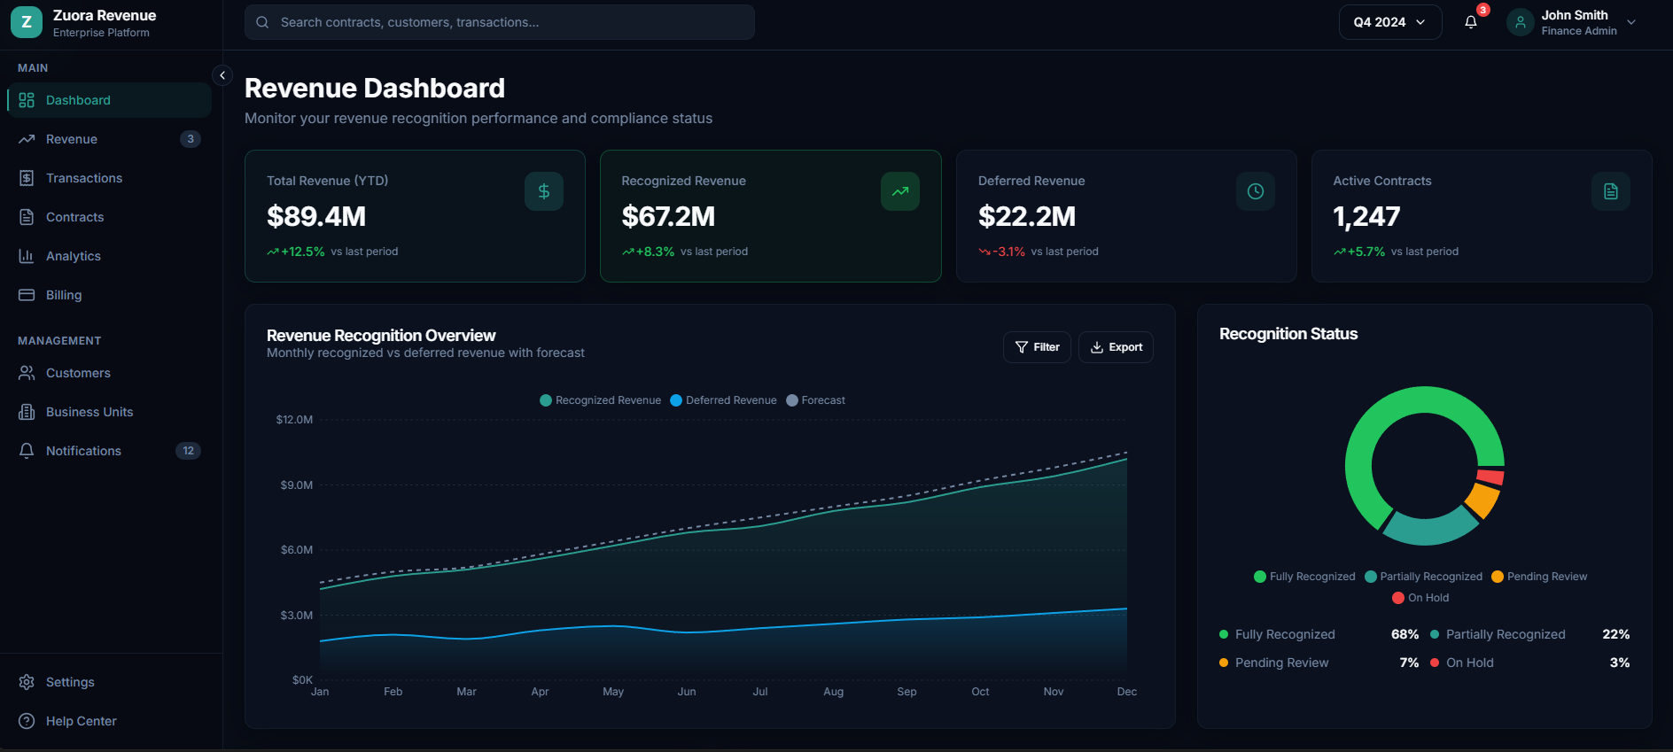Click the dollar icon on Total Revenue card
Image resolution: width=1673 pixels, height=752 pixels.
coord(543,191)
